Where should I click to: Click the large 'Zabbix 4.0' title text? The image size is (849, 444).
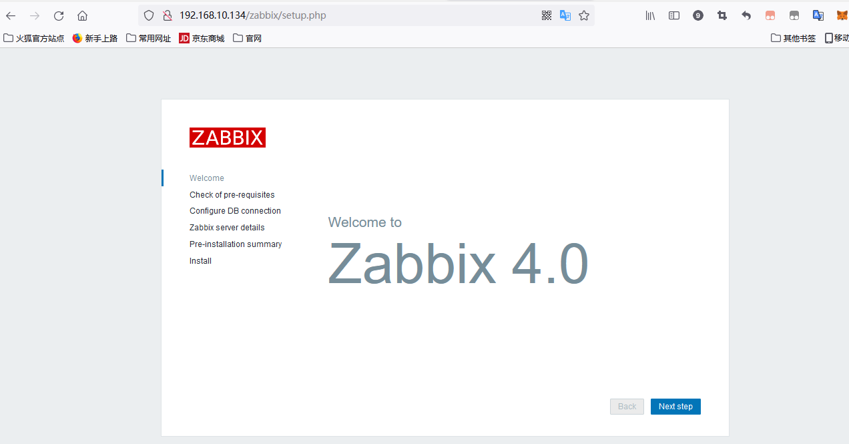(x=459, y=264)
